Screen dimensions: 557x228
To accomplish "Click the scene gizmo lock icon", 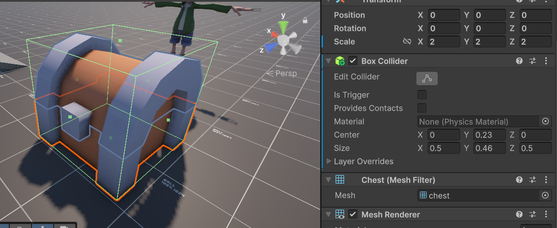I will [x=305, y=20].
